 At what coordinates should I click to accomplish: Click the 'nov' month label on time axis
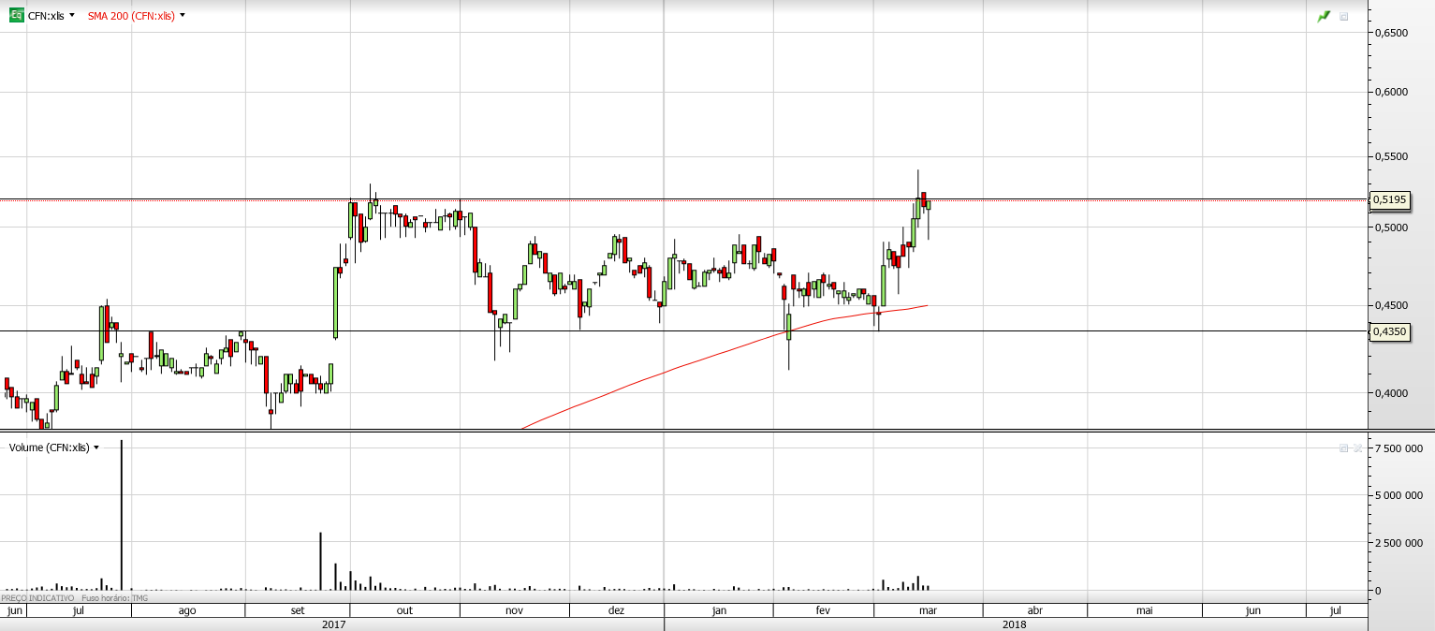coord(514,610)
